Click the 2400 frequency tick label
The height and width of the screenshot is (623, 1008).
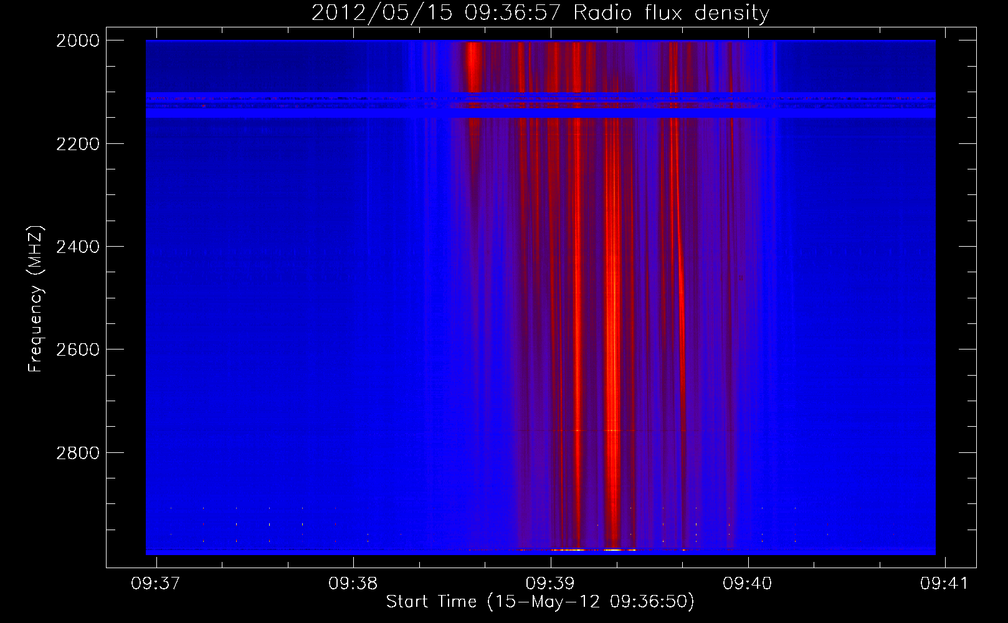pyautogui.click(x=78, y=247)
